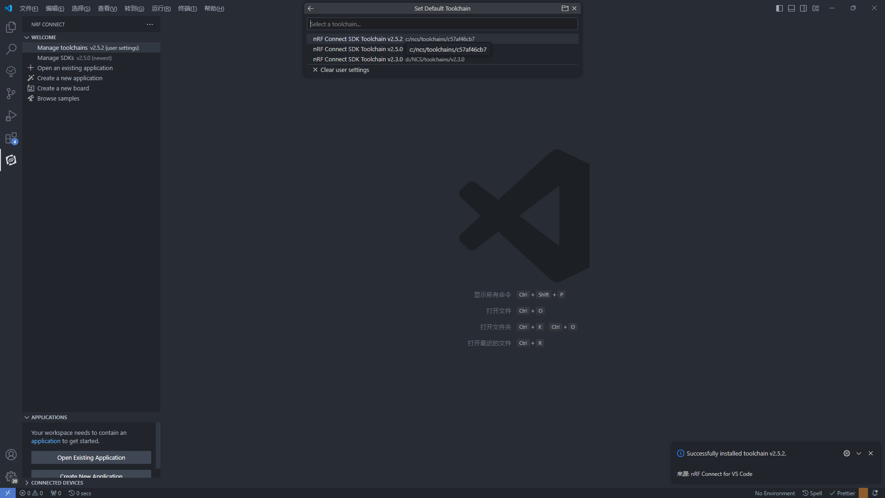Click Open Existing Application button
Screen dimensions: 885x498
pos(91,457)
